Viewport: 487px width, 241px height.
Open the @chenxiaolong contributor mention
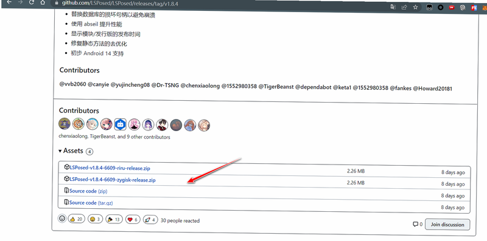(x=200, y=86)
